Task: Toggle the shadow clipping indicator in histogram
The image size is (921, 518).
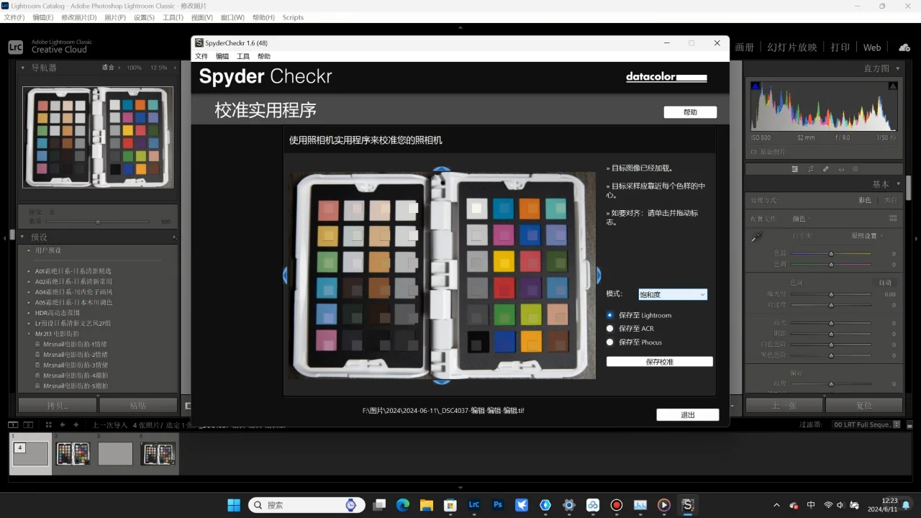Action: pyautogui.click(x=756, y=86)
